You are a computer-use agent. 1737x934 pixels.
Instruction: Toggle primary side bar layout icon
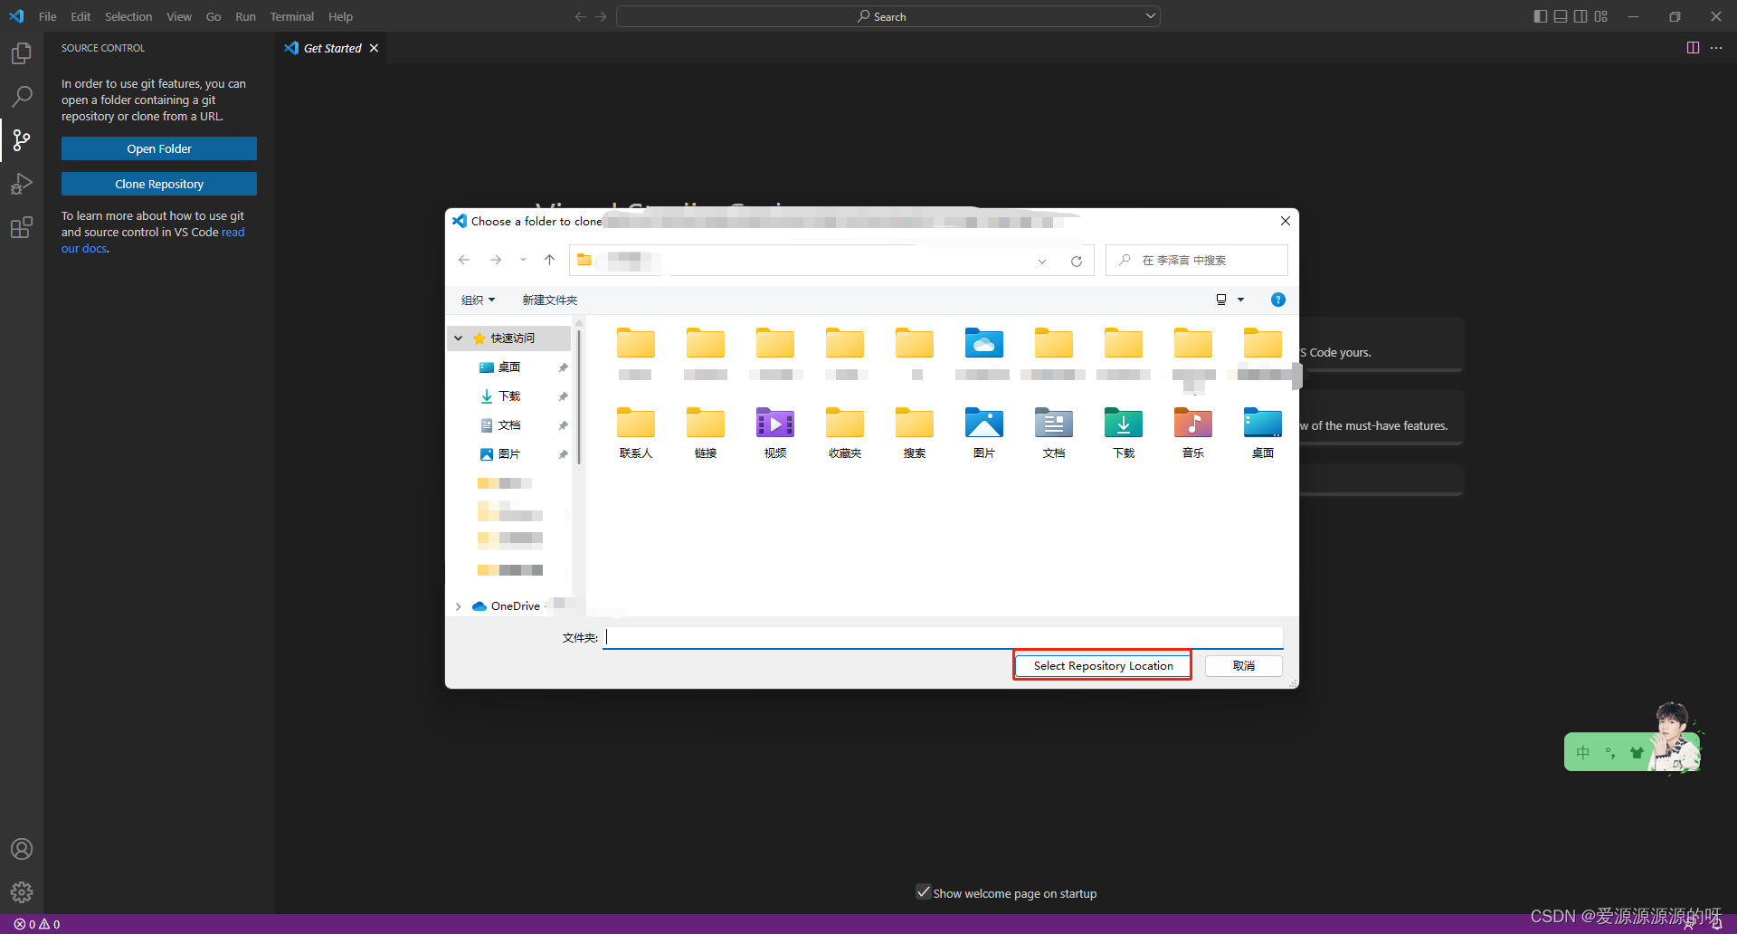point(1541,16)
